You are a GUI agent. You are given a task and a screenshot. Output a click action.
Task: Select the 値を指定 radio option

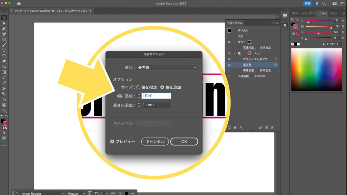(138, 87)
